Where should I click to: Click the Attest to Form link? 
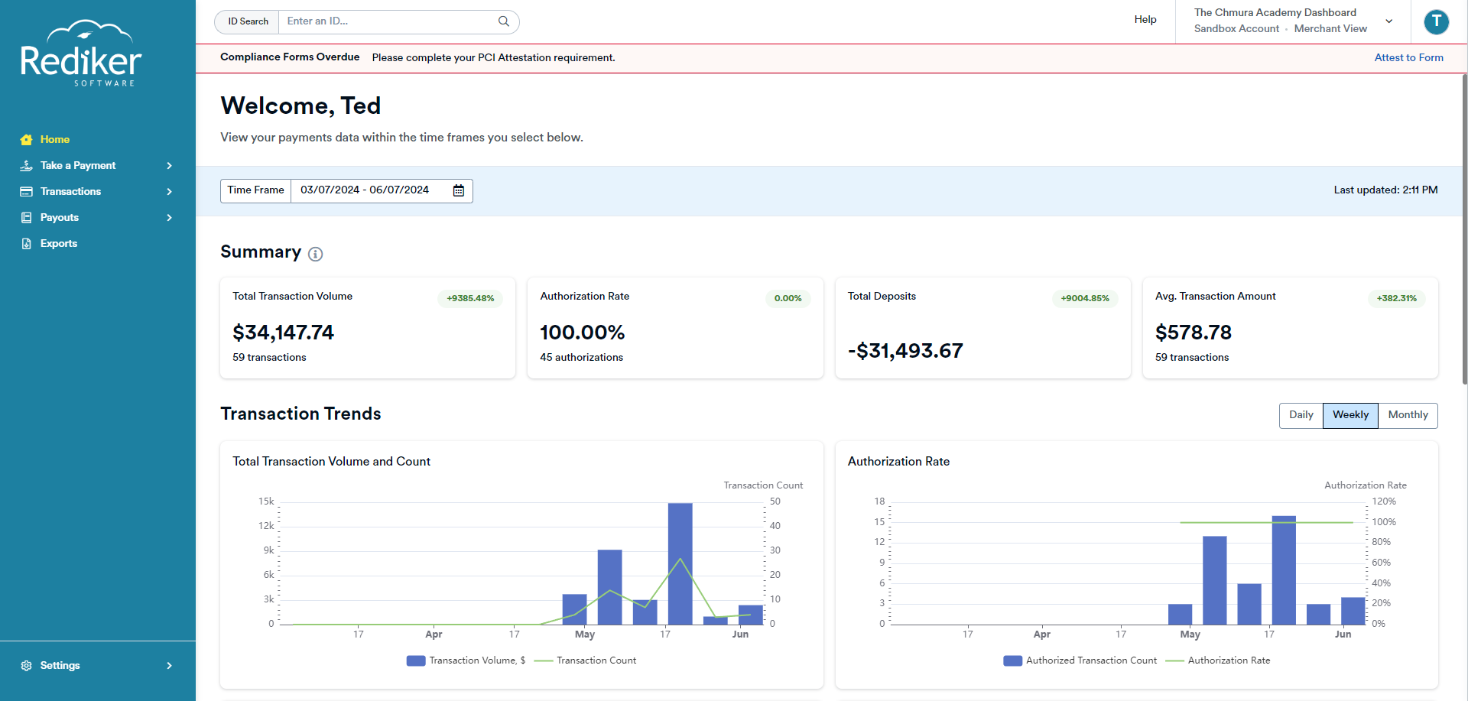pyautogui.click(x=1408, y=57)
